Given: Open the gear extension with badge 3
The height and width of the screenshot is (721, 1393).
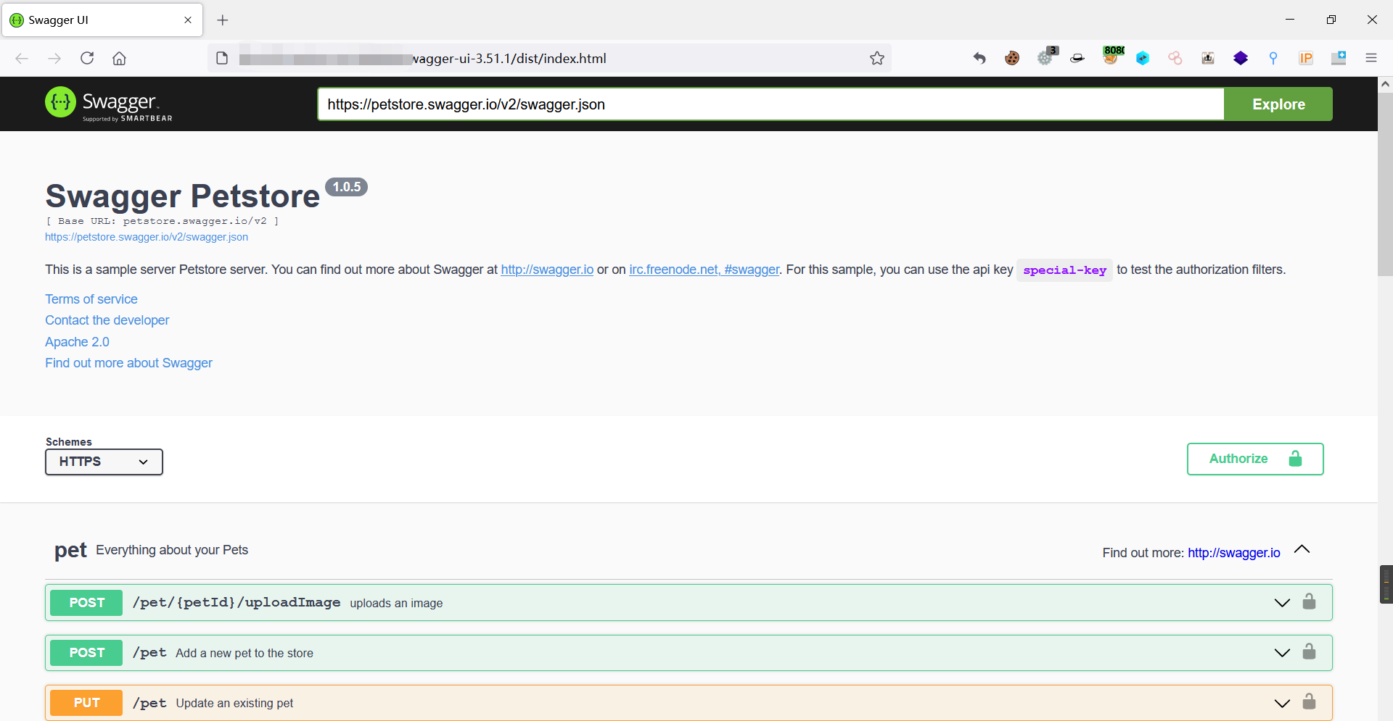Looking at the screenshot, I should click(x=1046, y=57).
